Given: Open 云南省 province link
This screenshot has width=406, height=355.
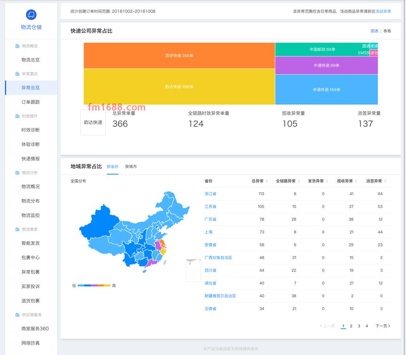Looking at the screenshot, I should coord(210,308).
